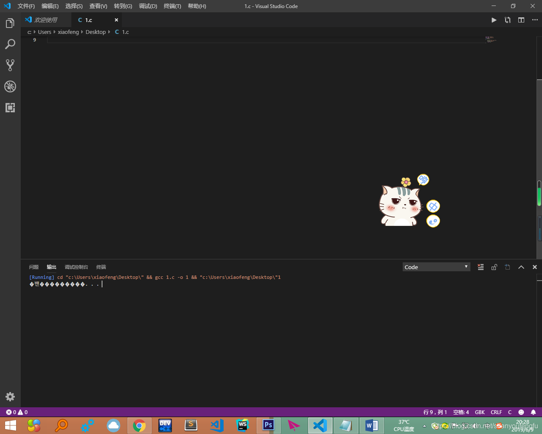Open the output log file

tap(508, 267)
